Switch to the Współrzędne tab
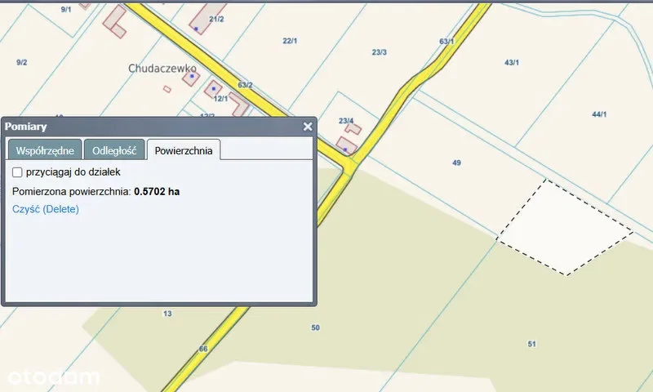This screenshot has height=392, width=653. 45,150
